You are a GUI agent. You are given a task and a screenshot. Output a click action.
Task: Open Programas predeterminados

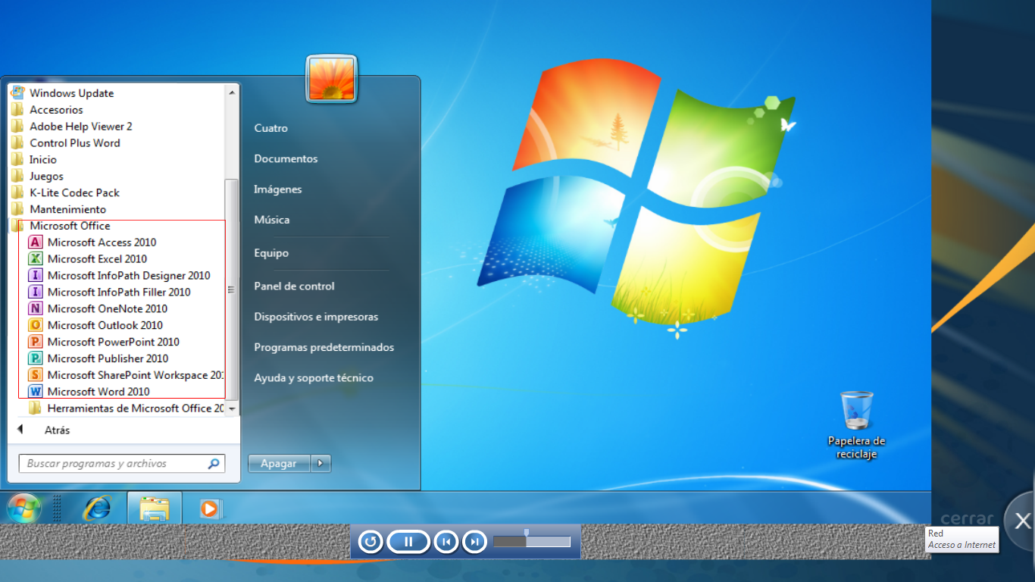[x=324, y=347]
